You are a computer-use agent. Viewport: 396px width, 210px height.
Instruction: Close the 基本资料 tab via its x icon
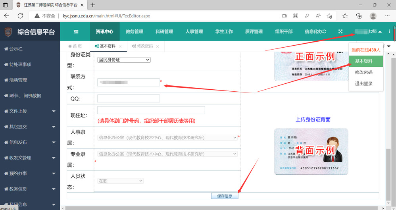pyautogui.click(x=120, y=46)
